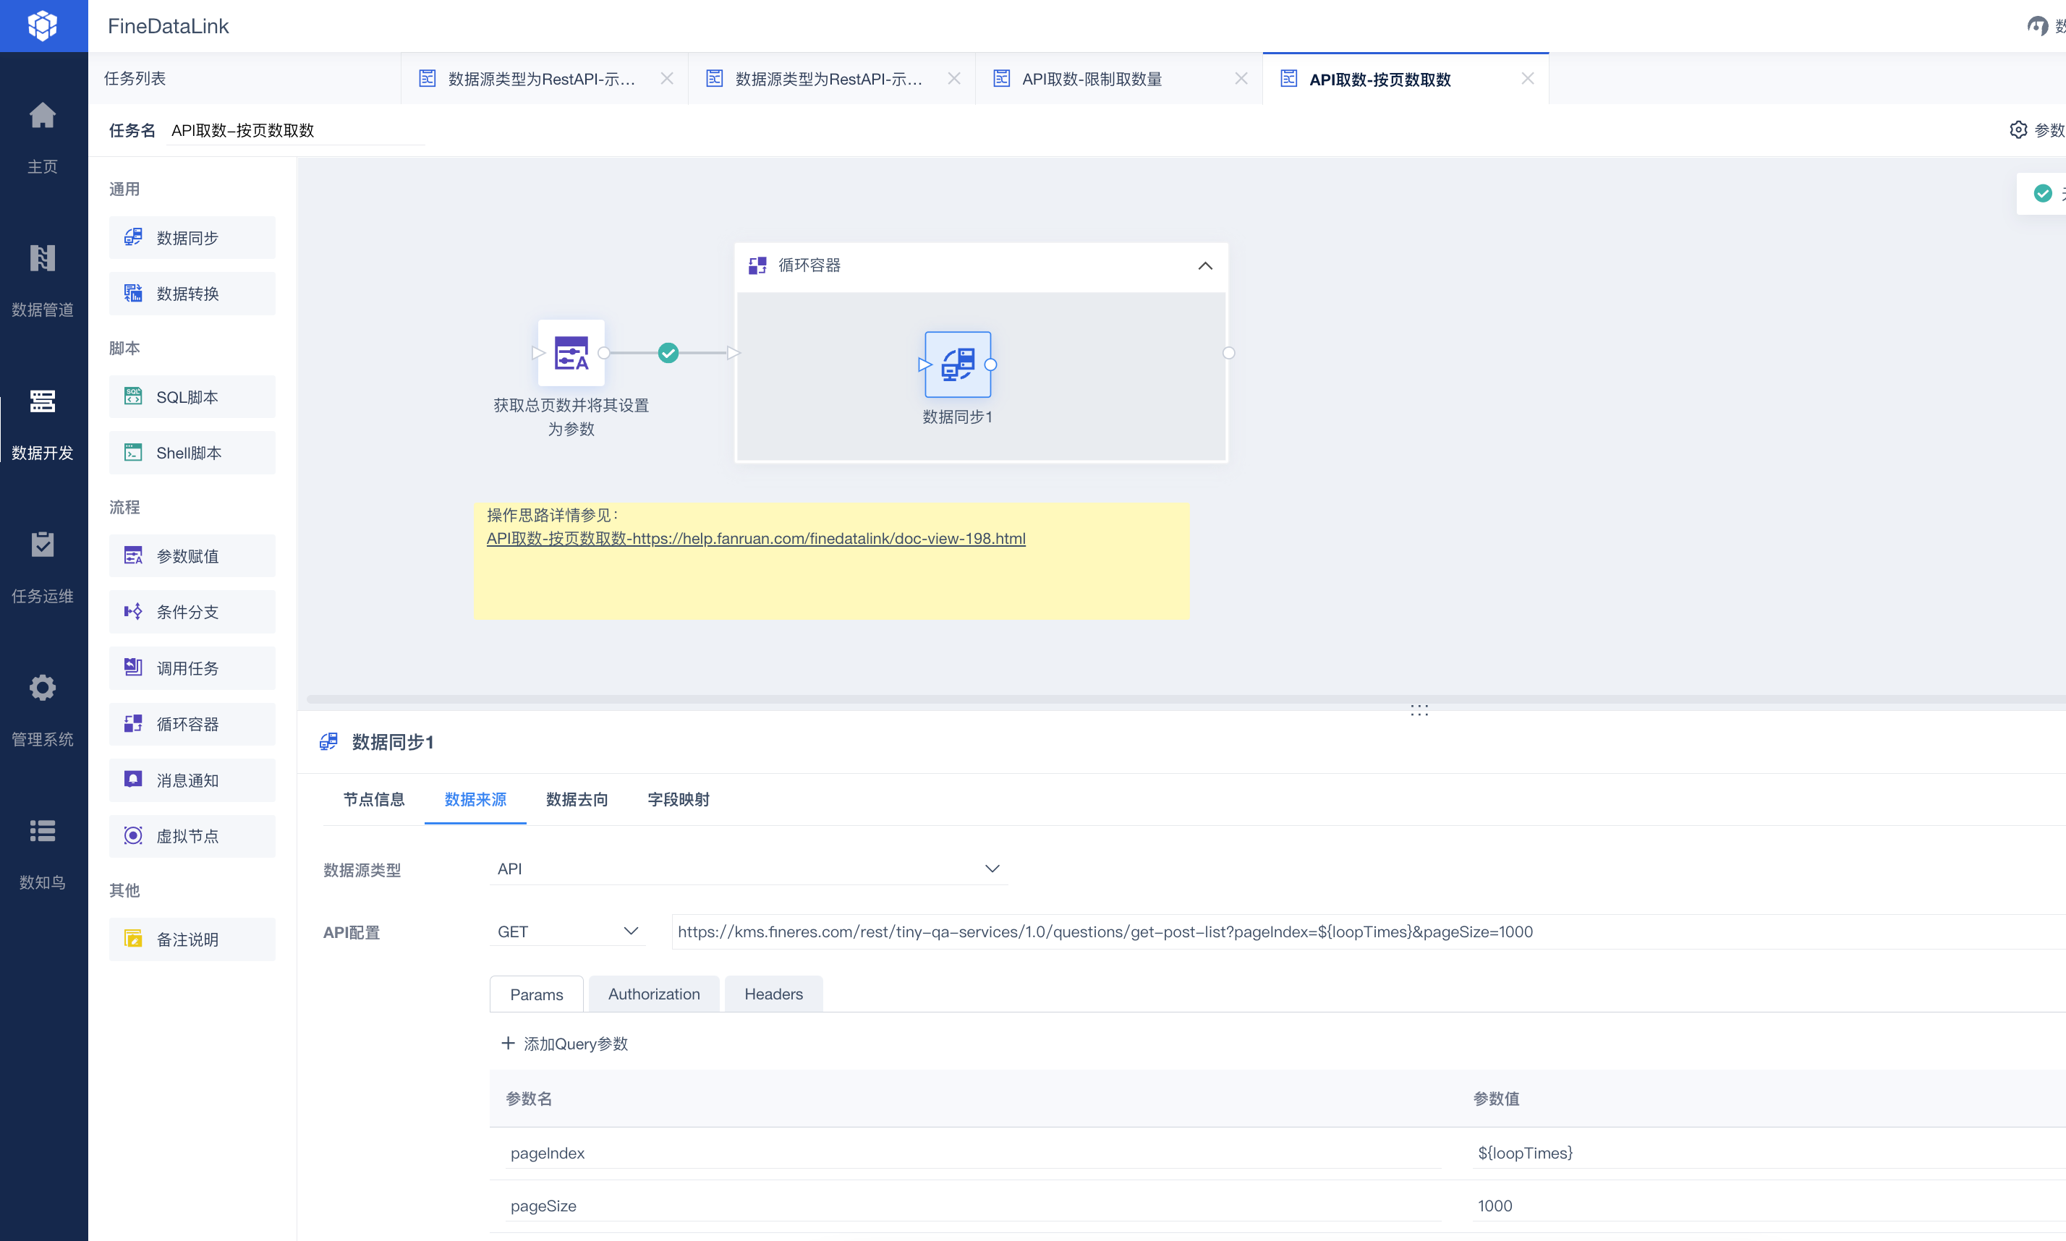This screenshot has height=1241, width=2066.
Task: Open the 数据源类型 API dropdown
Action: pyautogui.click(x=992, y=869)
